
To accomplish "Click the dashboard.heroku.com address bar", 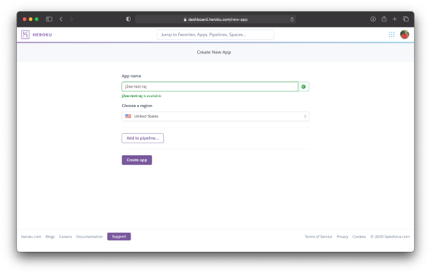I will pyautogui.click(x=215, y=19).
